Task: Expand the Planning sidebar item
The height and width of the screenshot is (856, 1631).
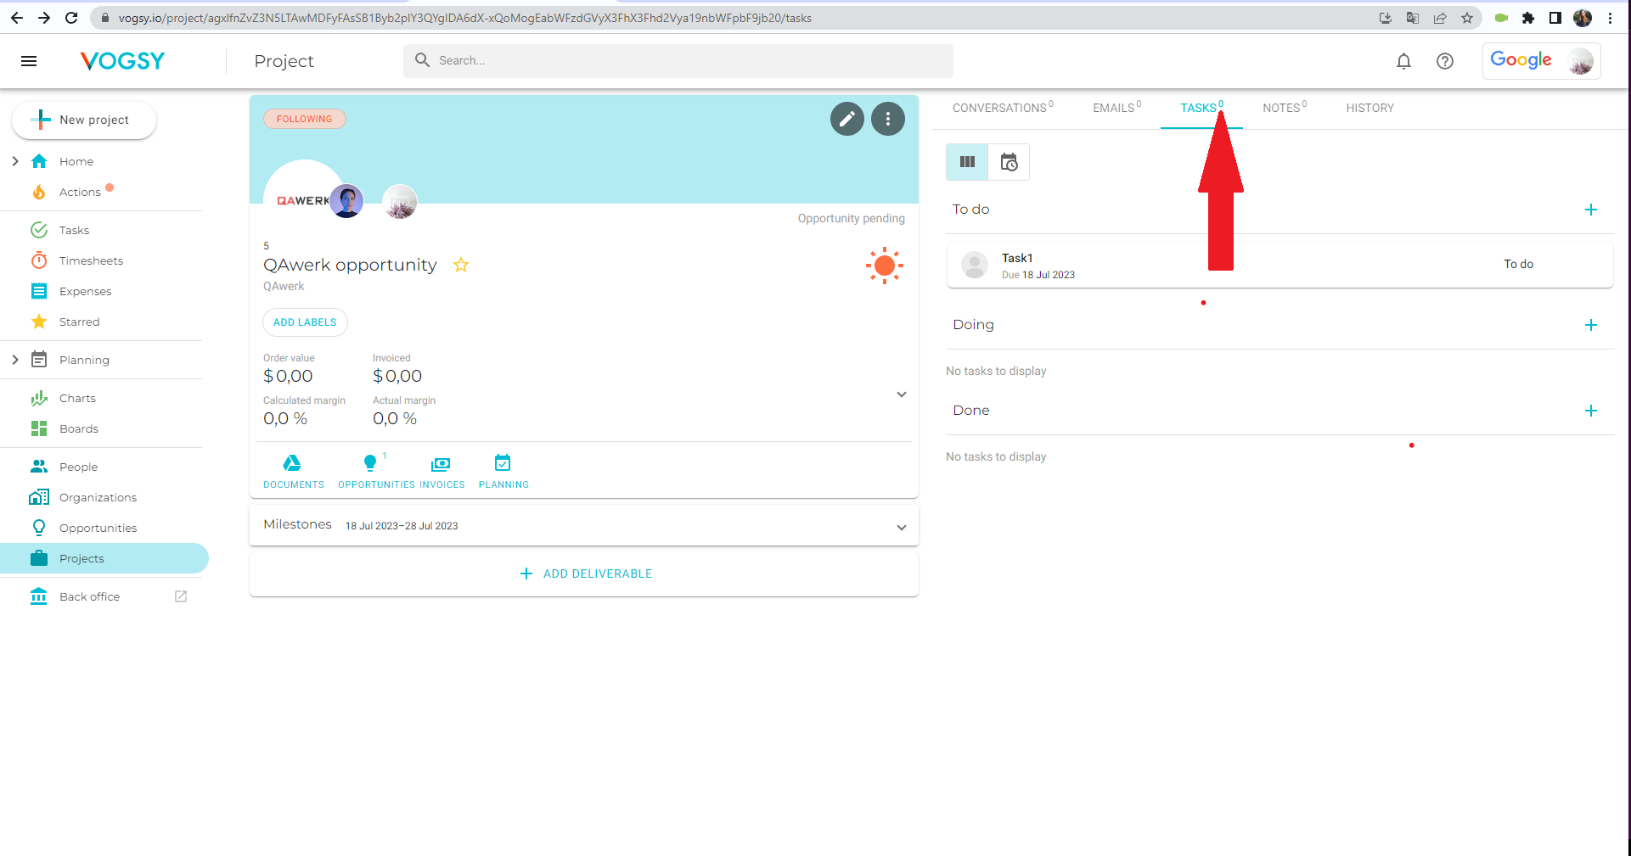Action: 15,360
